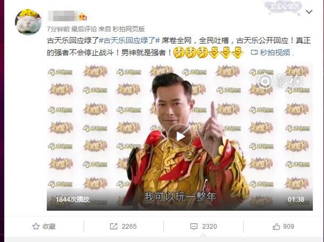Click the 1844次播放 view count
The width and height of the screenshot is (324, 242).
[x=72, y=199]
